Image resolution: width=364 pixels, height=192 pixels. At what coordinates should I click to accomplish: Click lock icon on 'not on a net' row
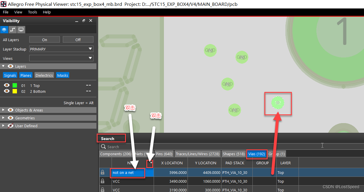pos(103,172)
